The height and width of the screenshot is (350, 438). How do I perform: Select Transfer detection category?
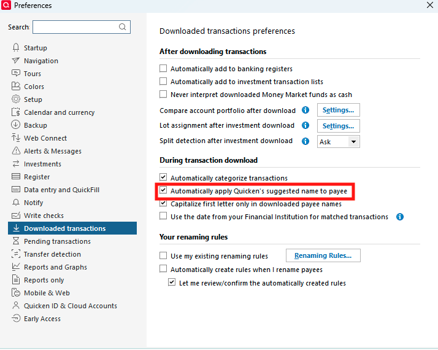pyautogui.click(x=52, y=254)
